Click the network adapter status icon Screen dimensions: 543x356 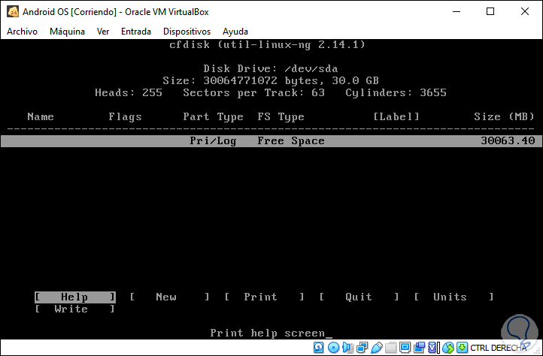tap(363, 347)
